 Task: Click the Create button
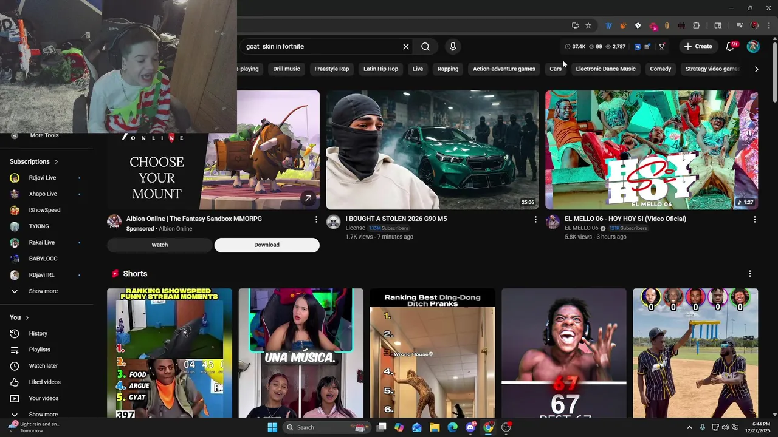pyautogui.click(x=698, y=47)
